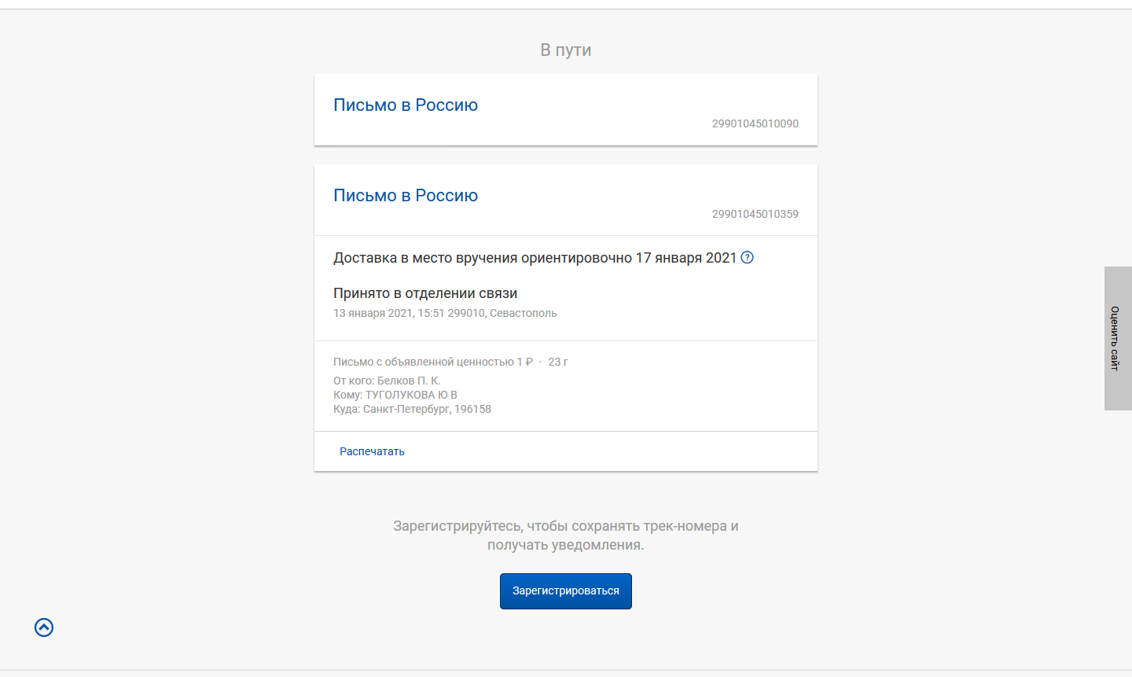1132x677 pixels.
Task: Click the Распечатать link
Action: click(x=372, y=451)
